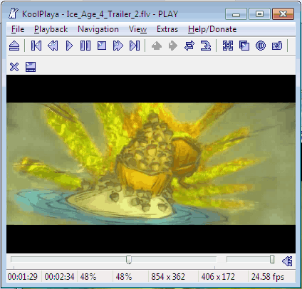Open the Help/Donate menu
The image size is (302, 289).
pyautogui.click(x=212, y=29)
